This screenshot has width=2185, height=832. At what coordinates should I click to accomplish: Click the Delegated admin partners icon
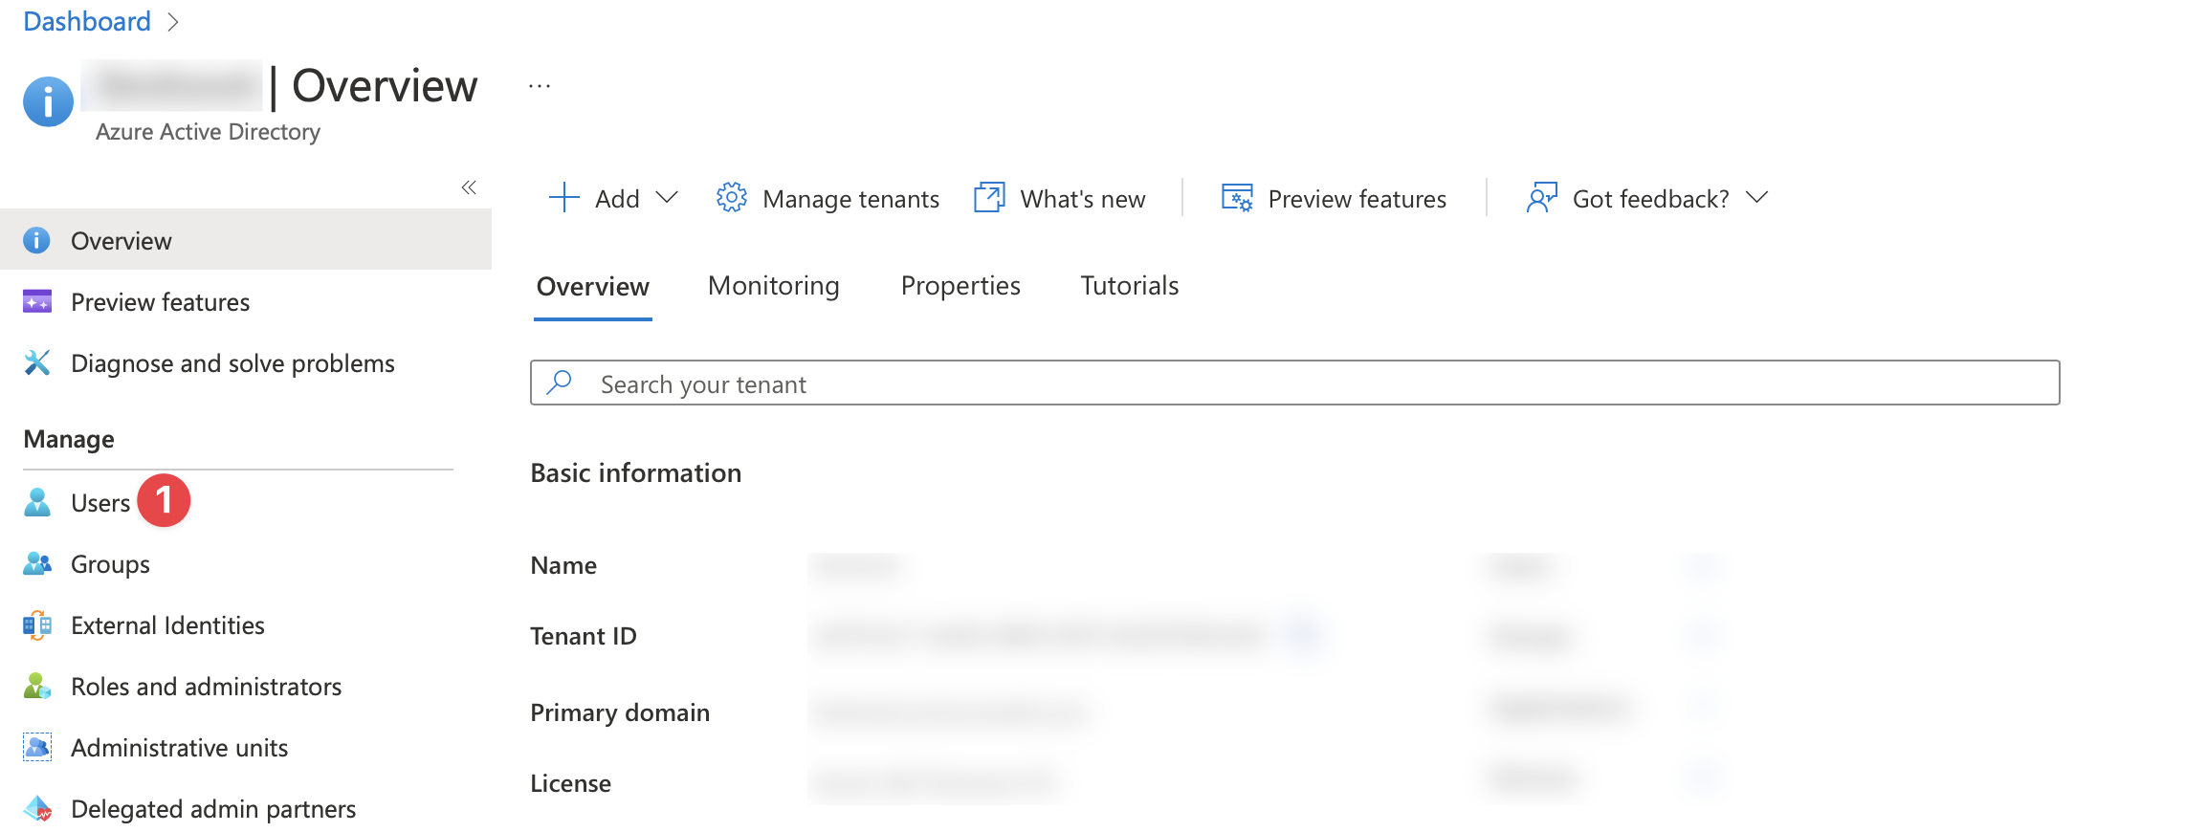coord(37,809)
